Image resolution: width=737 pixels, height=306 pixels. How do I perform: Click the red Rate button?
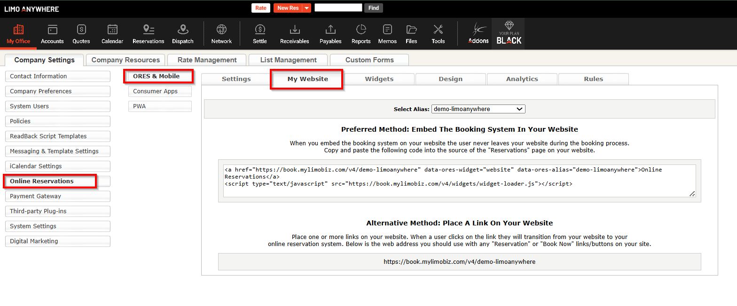[260, 8]
